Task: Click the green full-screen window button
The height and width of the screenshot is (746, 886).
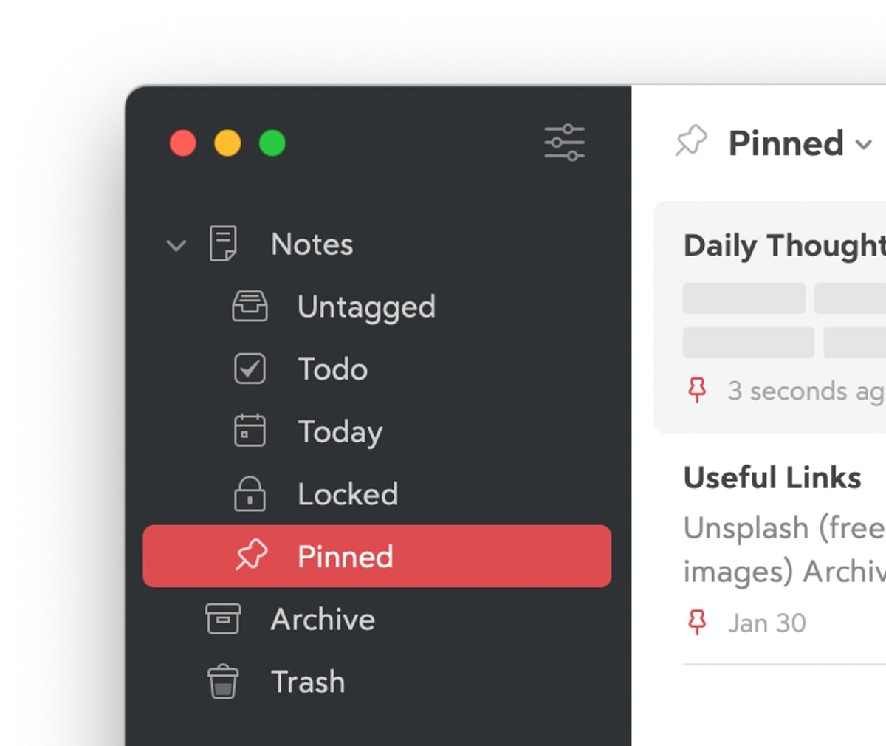Action: 272,143
